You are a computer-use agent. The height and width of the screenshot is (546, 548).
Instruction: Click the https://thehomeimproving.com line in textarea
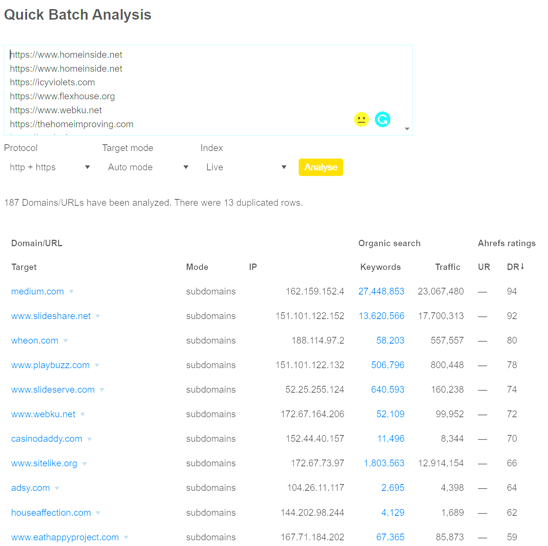(72, 124)
